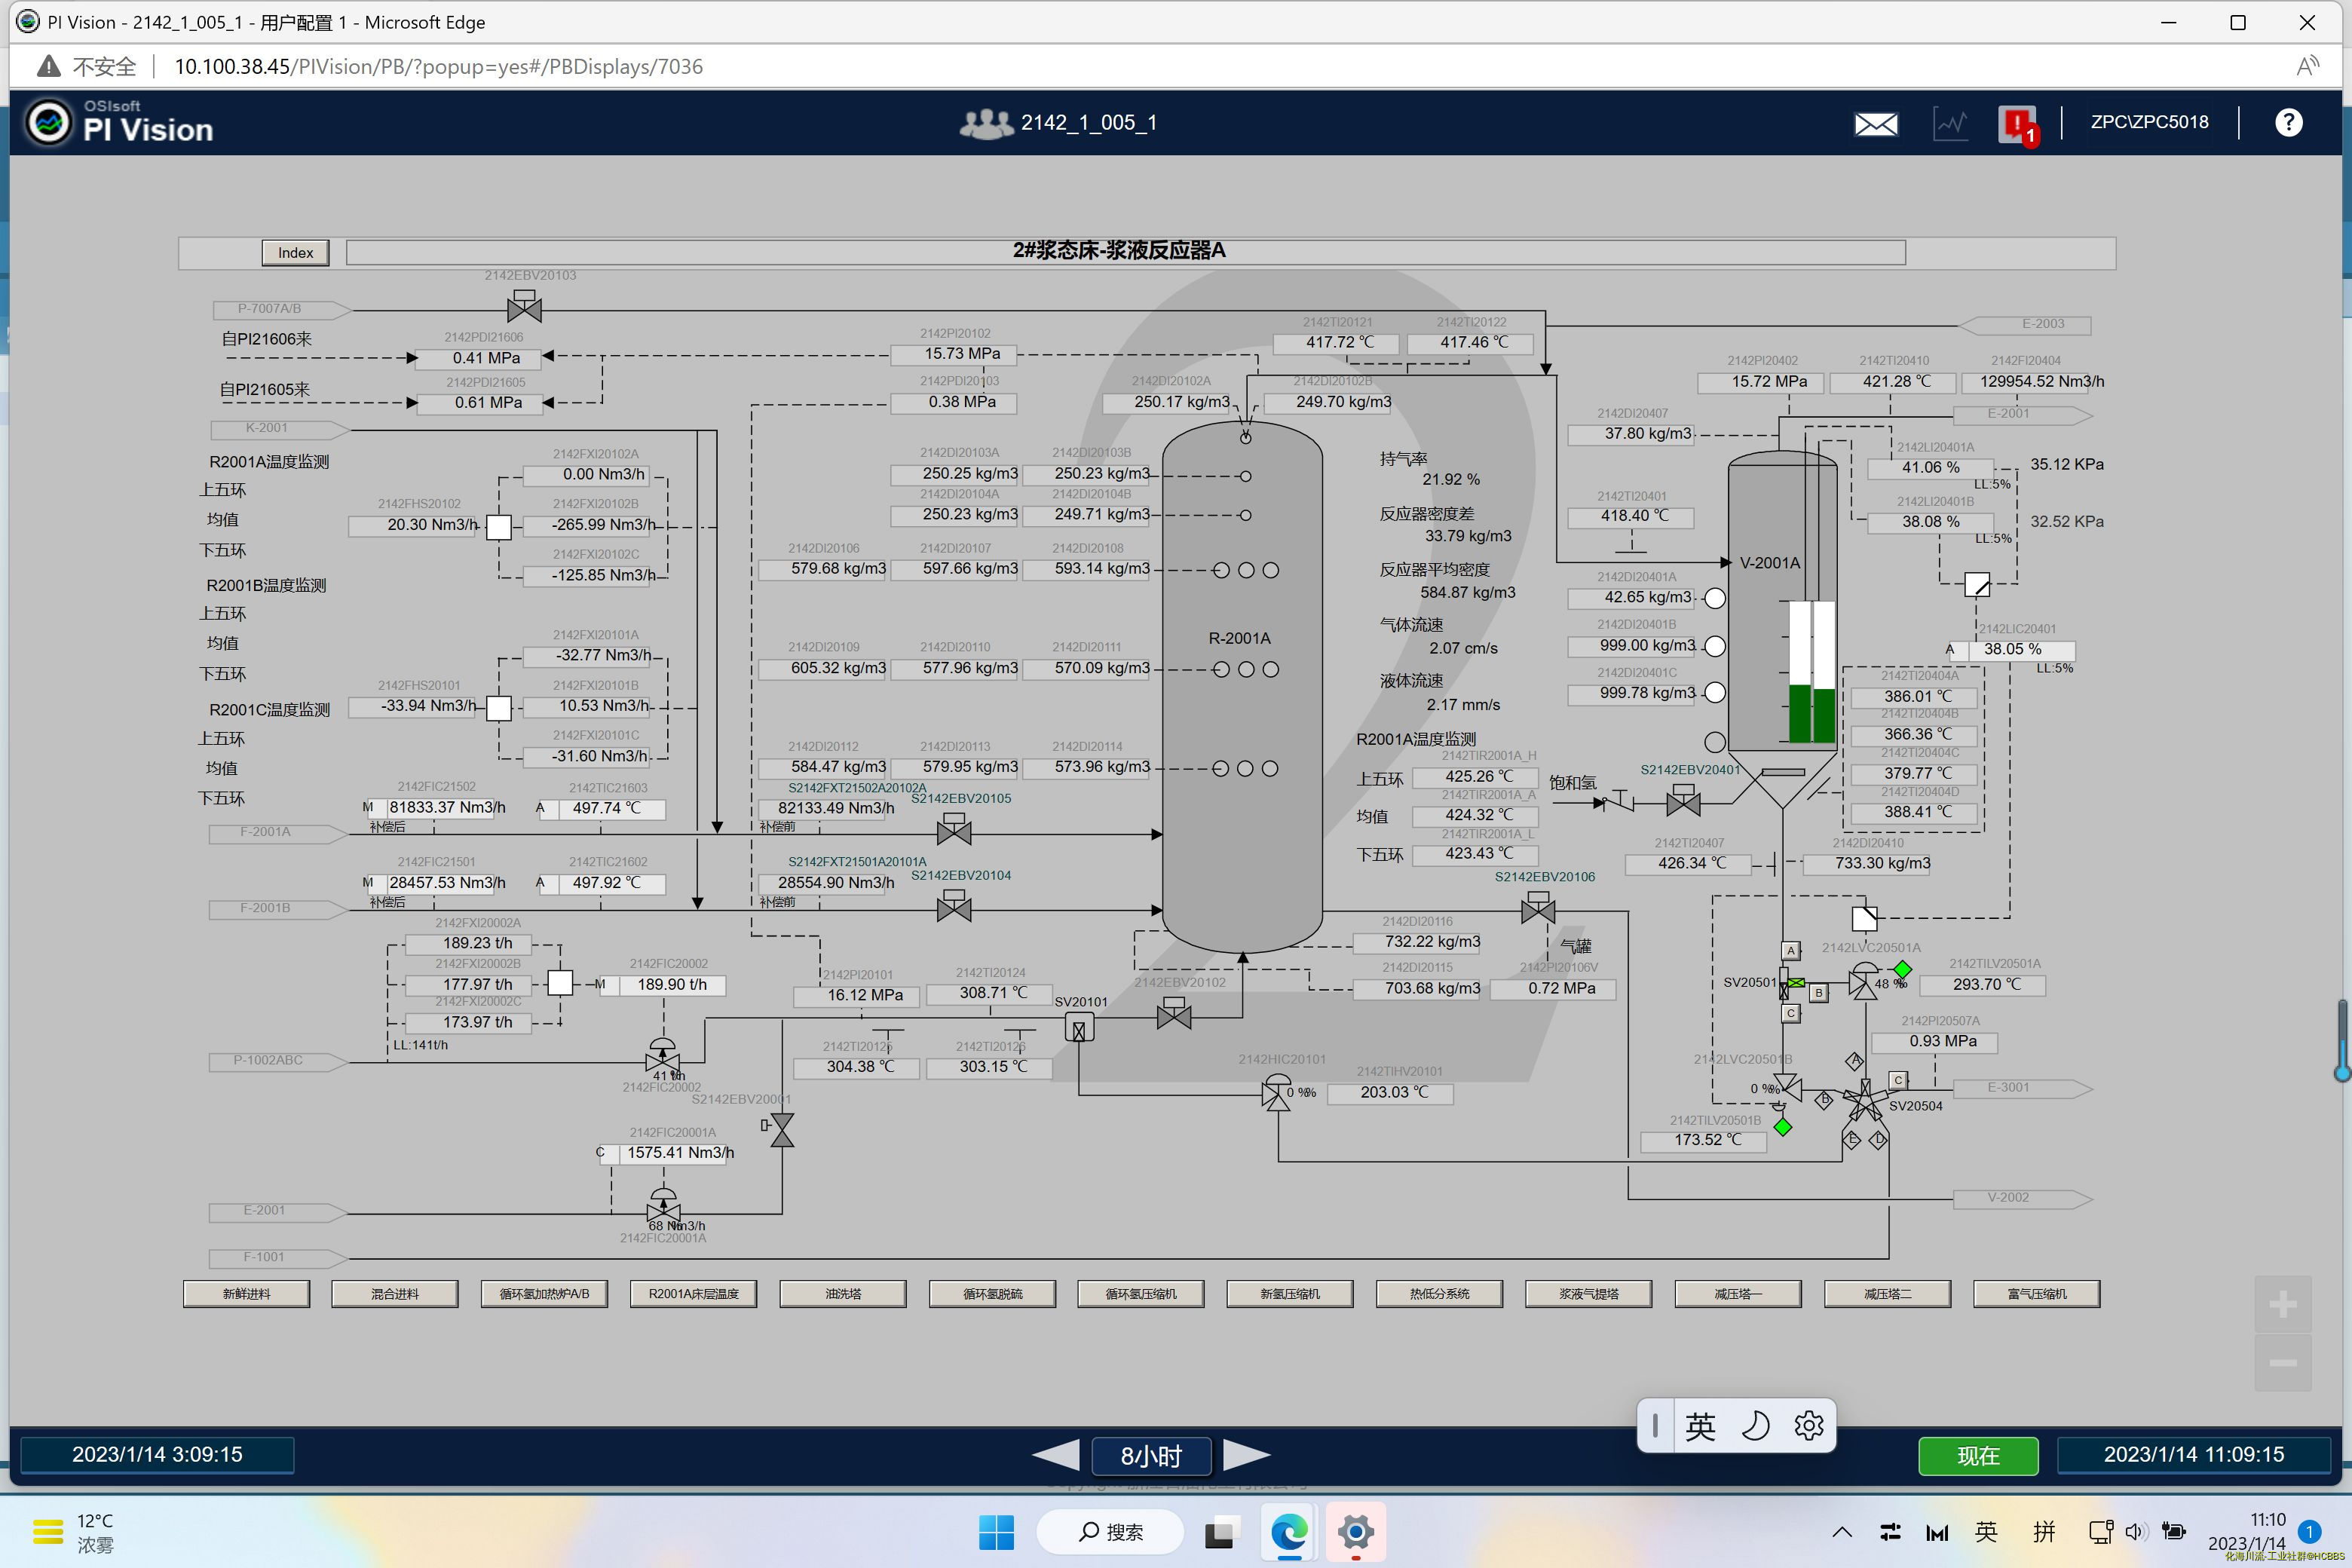The height and width of the screenshot is (1568, 2352).
Task: Click the IME settings gear icon
Action: click(x=1808, y=1425)
